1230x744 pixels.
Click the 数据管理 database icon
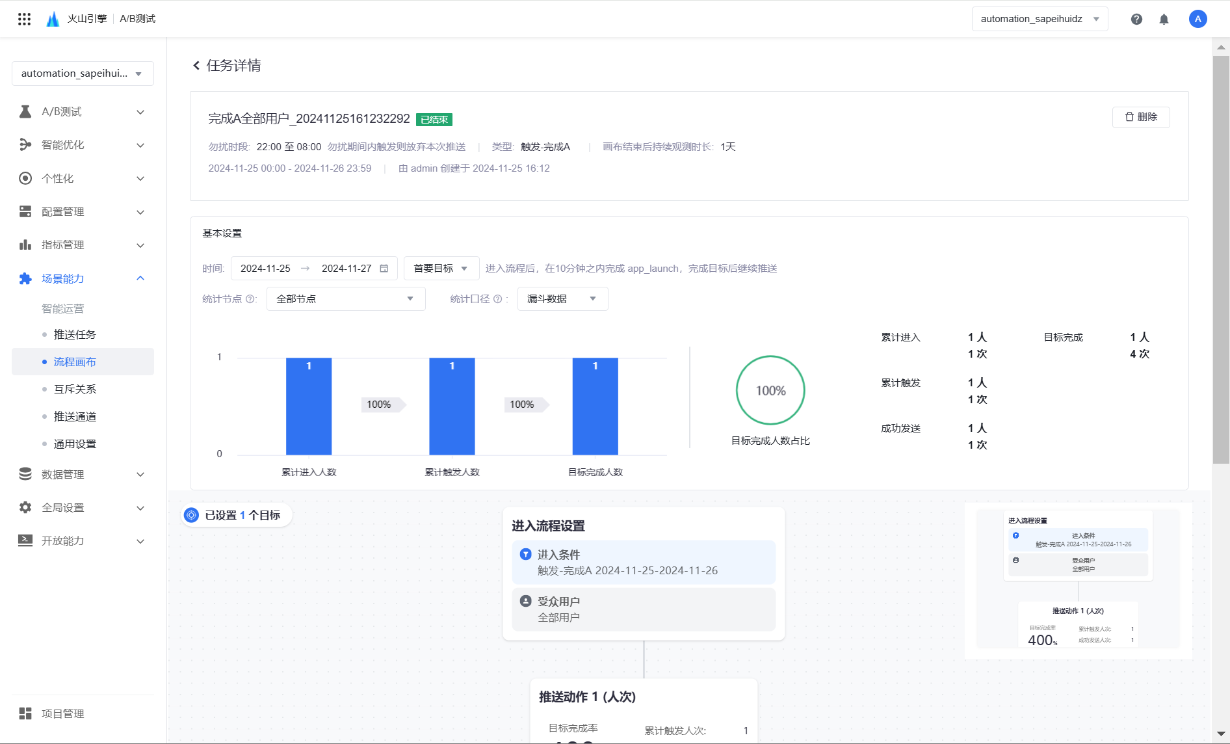25,474
